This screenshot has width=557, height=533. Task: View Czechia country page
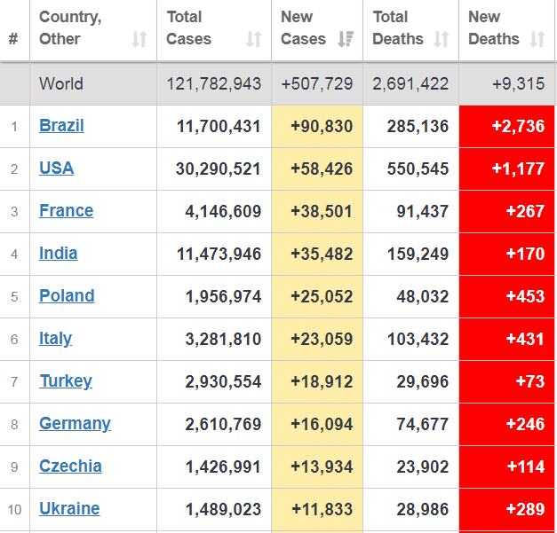[70, 466]
